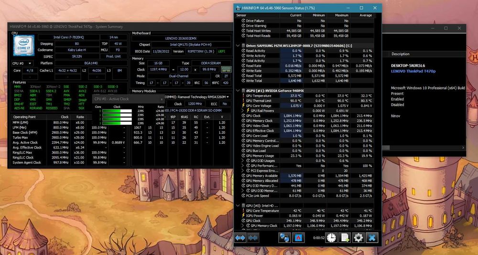Viewport: 478px width, 255px height.
Task: Click the Intel Core i7 logo badge
Action: tap(23, 45)
